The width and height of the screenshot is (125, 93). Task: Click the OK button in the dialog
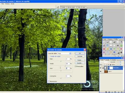[x=80, y=53]
